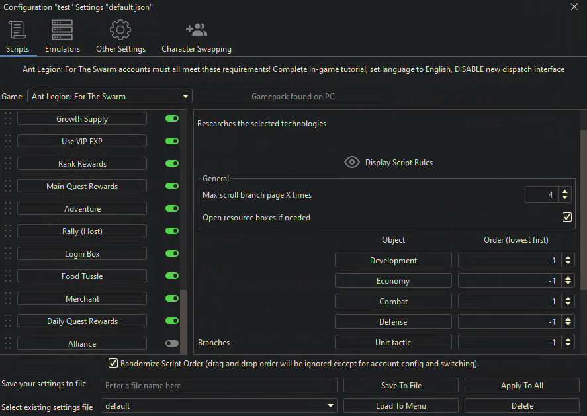Image resolution: width=587 pixels, height=416 pixels.
Task: Uncheck Open resource boxes if needed
Action: point(567,217)
